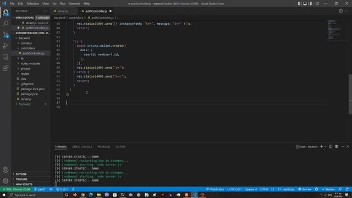The width and height of the screenshot is (352, 198).
Task: Open the File menu
Action: 12,4
